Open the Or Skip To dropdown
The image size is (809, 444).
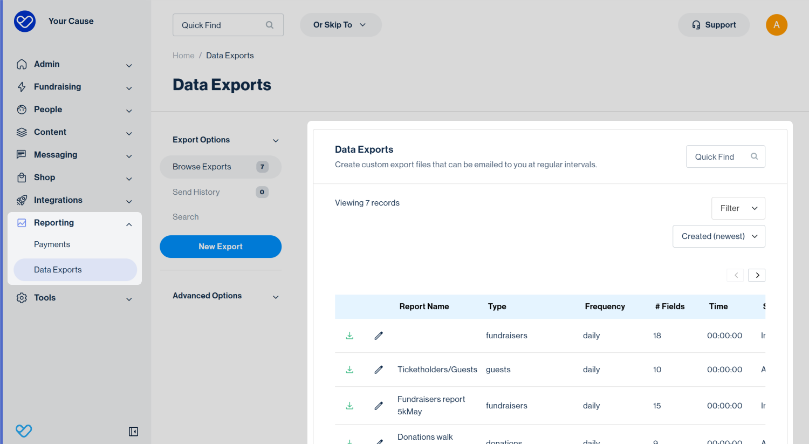tap(341, 25)
